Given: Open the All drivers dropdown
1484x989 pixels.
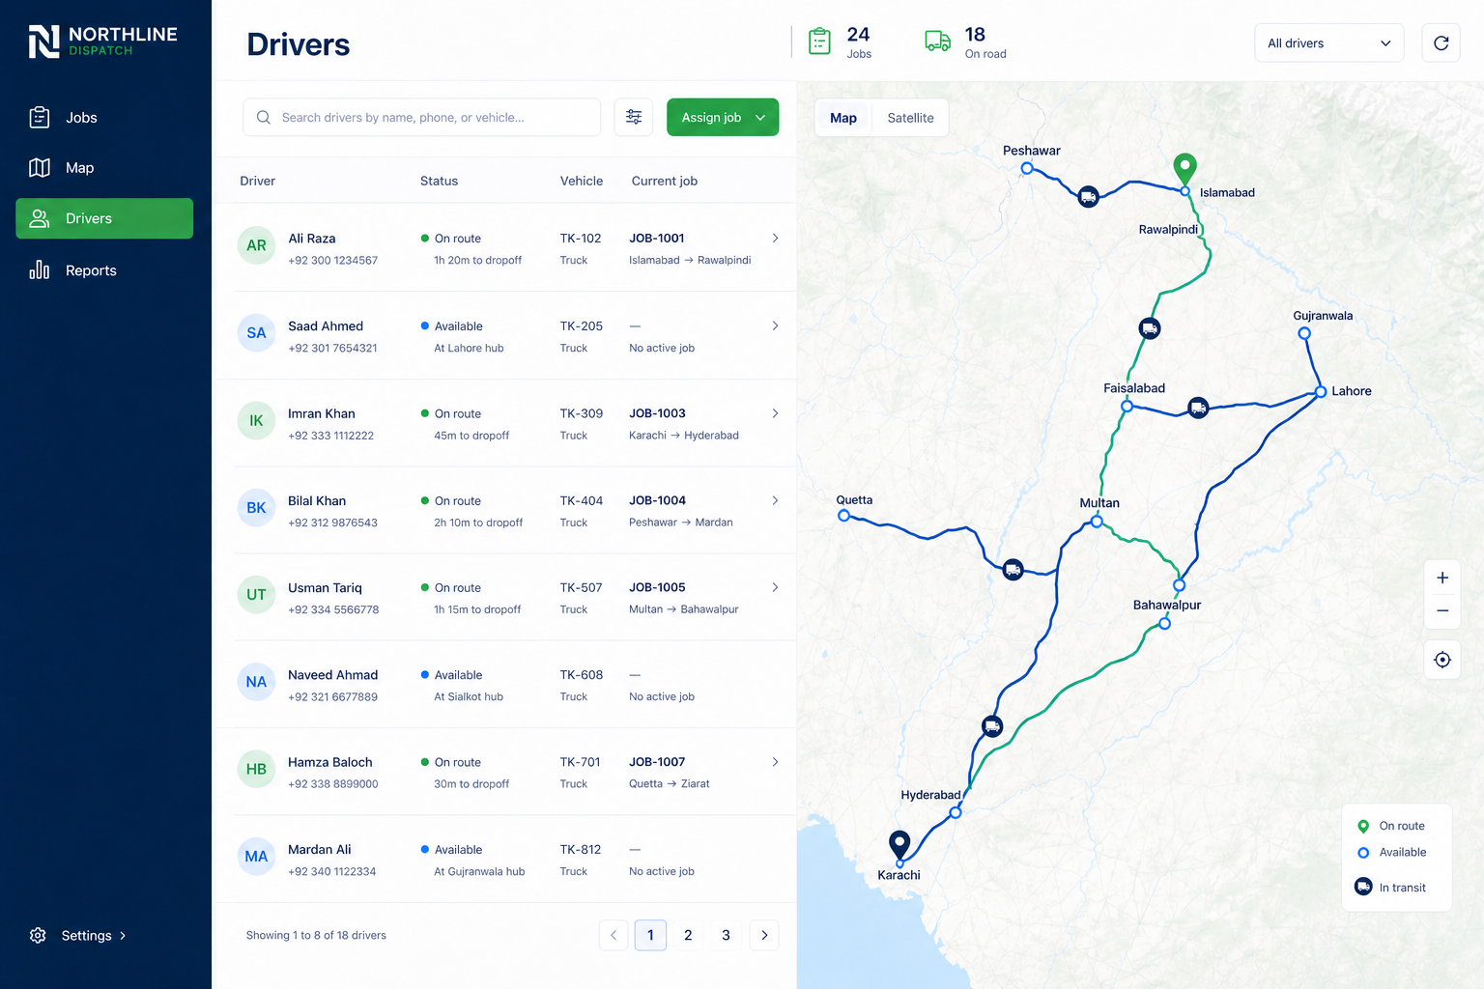Looking at the screenshot, I should [x=1328, y=42].
